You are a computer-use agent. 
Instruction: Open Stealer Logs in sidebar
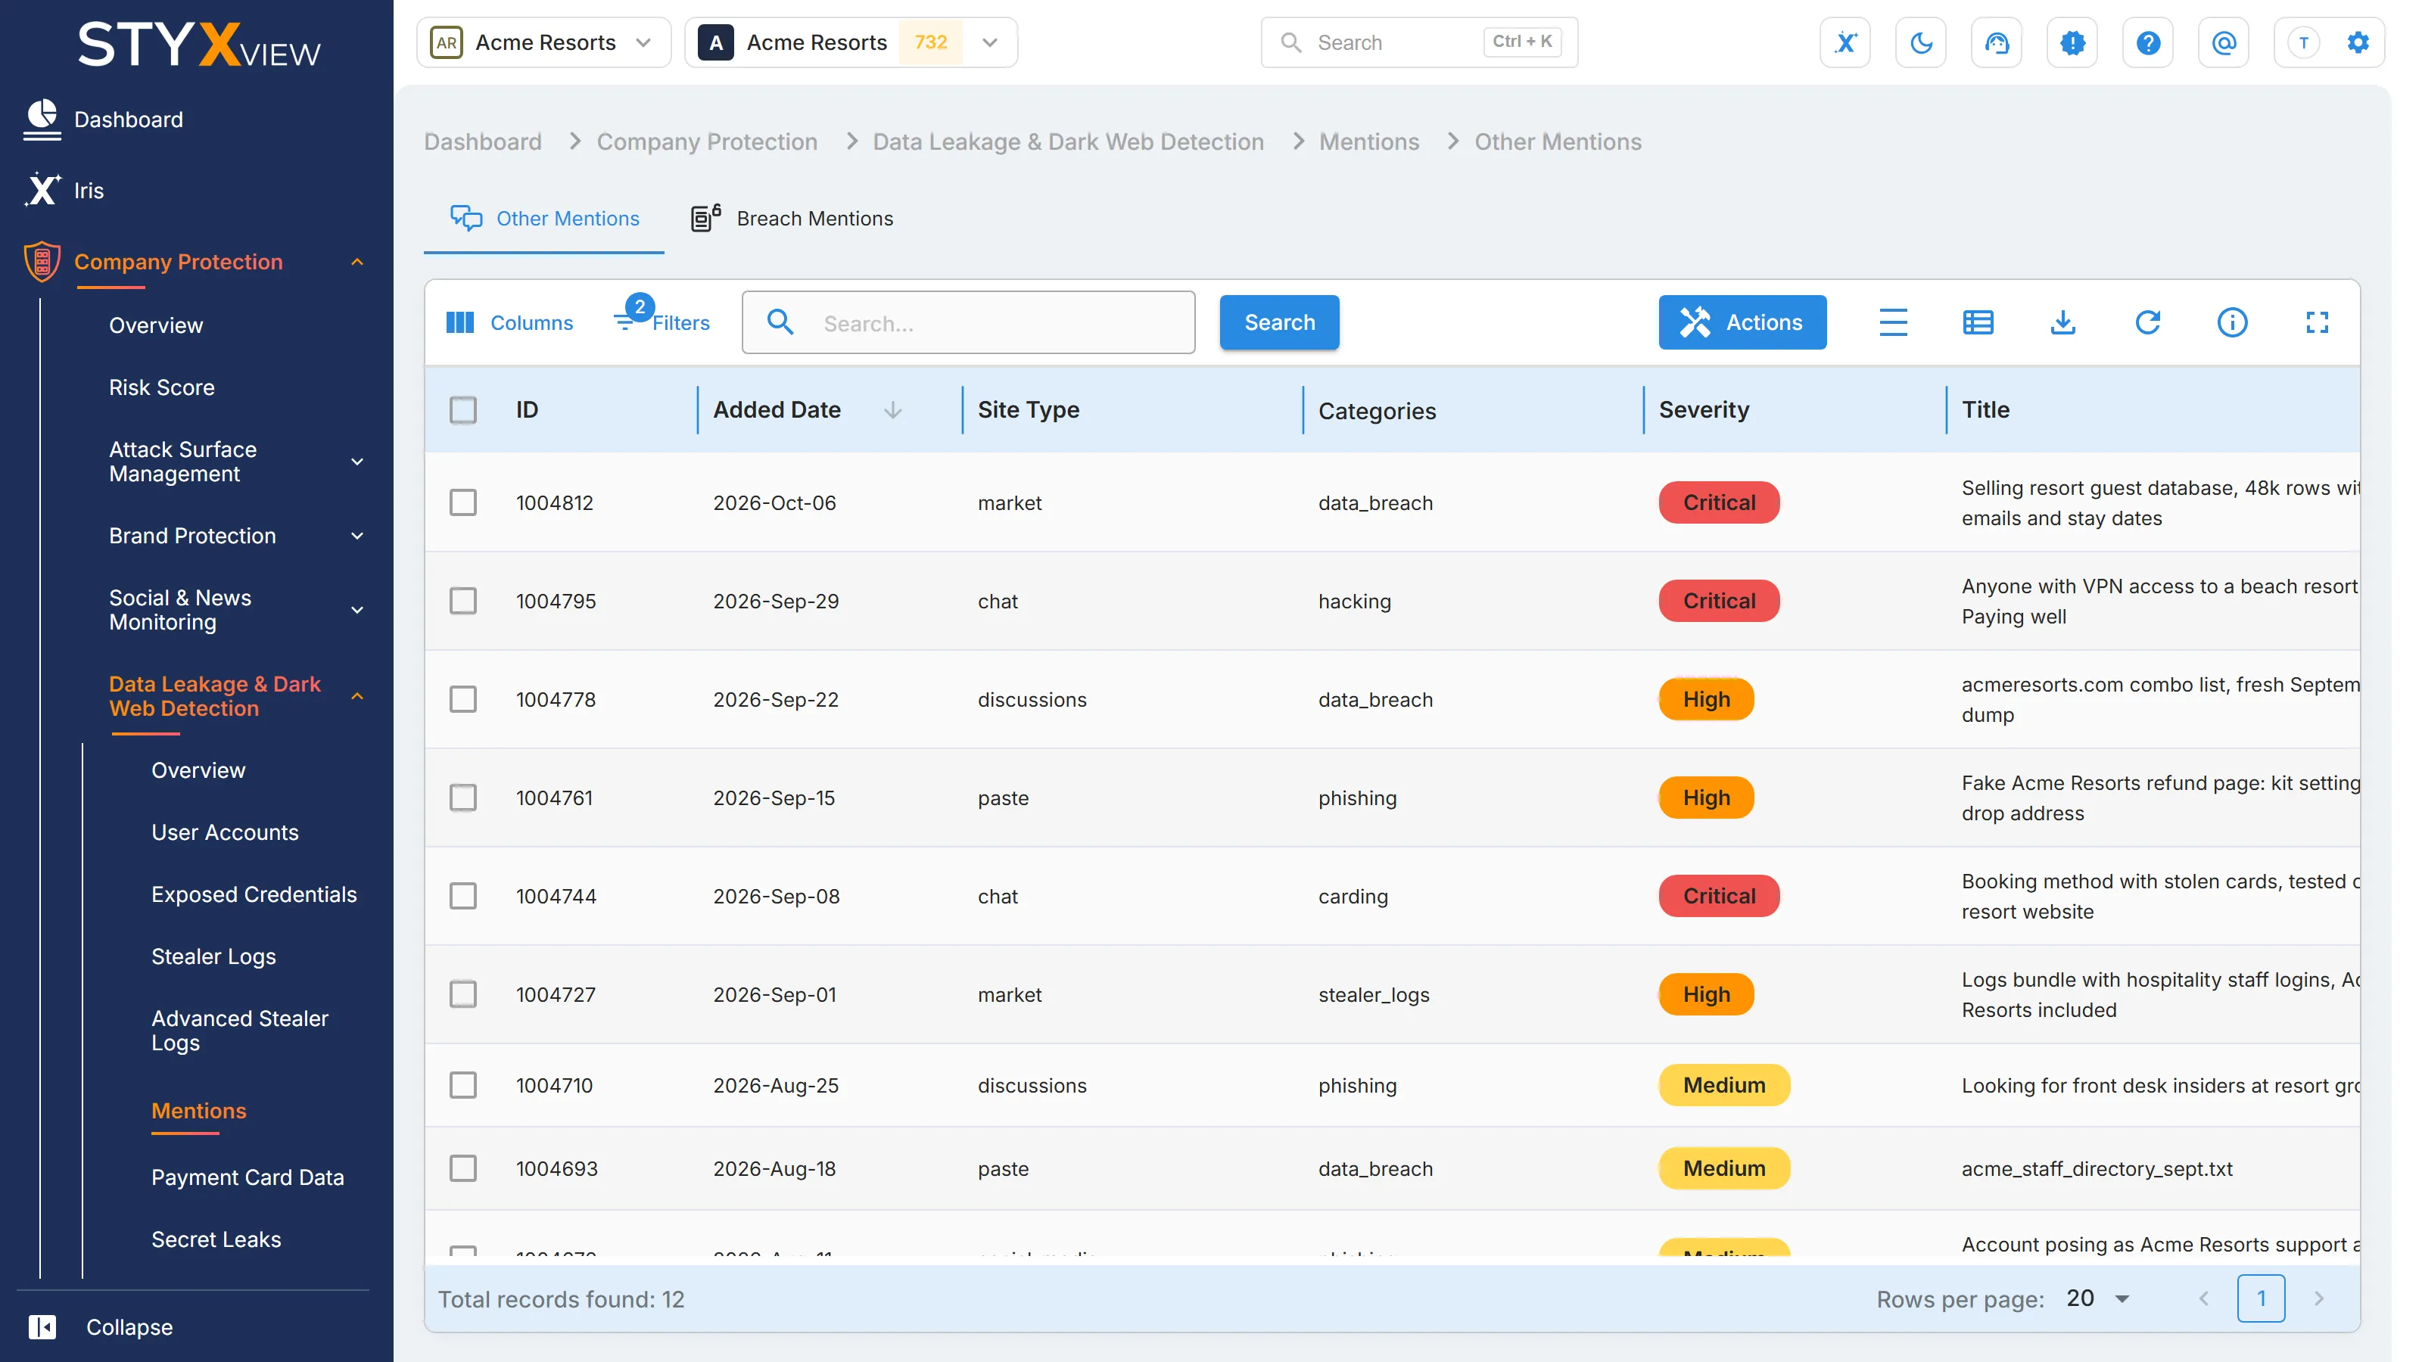213,956
